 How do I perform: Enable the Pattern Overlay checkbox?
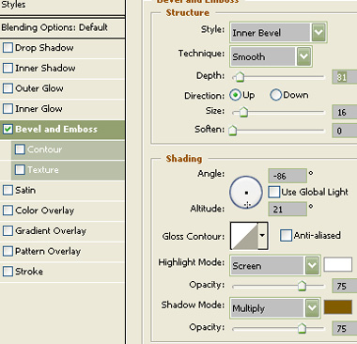pyautogui.click(x=8, y=252)
